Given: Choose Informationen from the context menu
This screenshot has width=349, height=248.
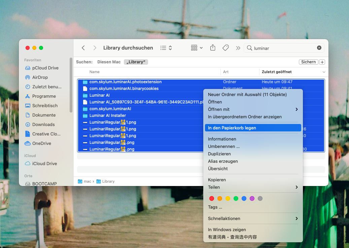Looking at the screenshot, I should 253,139.
